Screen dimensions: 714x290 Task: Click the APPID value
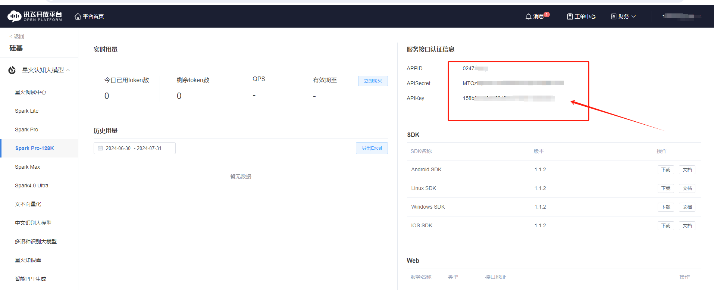(x=475, y=68)
